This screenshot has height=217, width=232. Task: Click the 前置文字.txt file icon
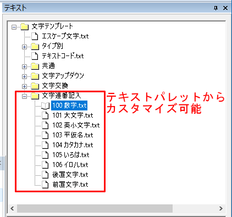[45, 185]
